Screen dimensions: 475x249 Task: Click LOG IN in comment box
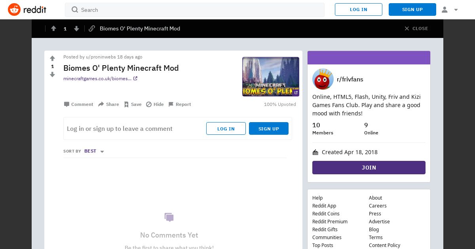[226, 128]
